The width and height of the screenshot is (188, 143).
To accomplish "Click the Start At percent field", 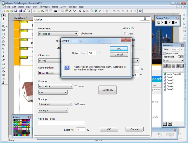I will click(81, 130).
